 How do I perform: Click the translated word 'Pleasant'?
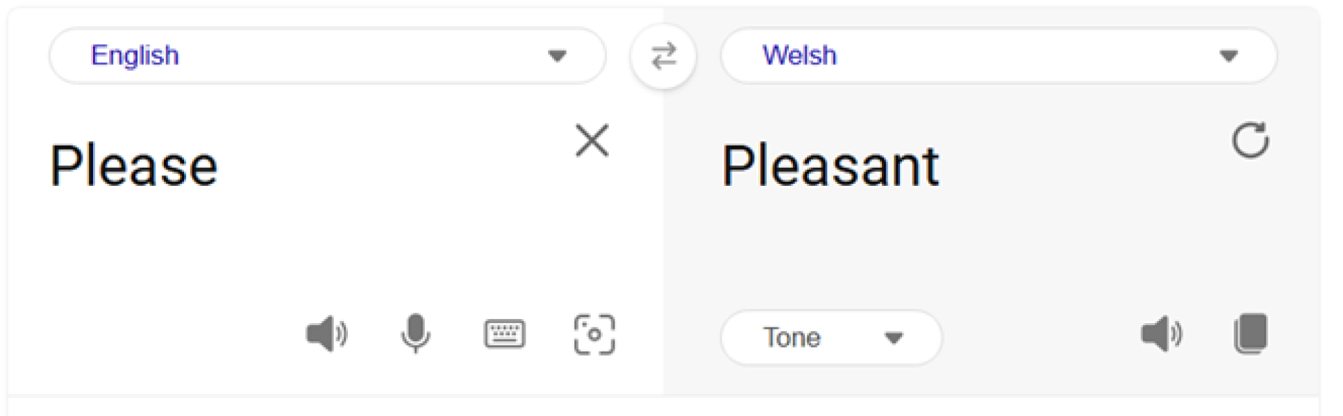pos(831,166)
